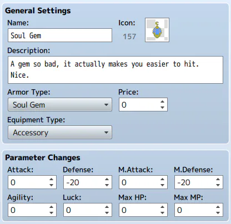Increase Agility using the up arrow
231x224 pixels.
pos(51,207)
